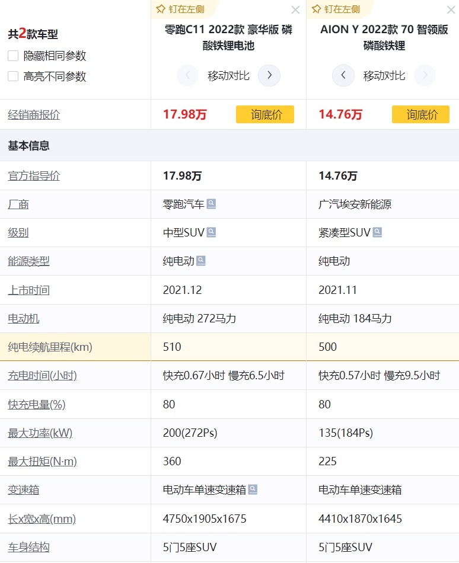Open info icon beside 零跑C11 纯电动 energy type

[x=201, y=260]
